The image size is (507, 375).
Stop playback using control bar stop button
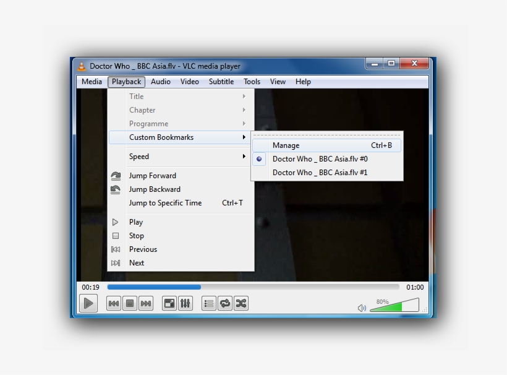(130, 303)
